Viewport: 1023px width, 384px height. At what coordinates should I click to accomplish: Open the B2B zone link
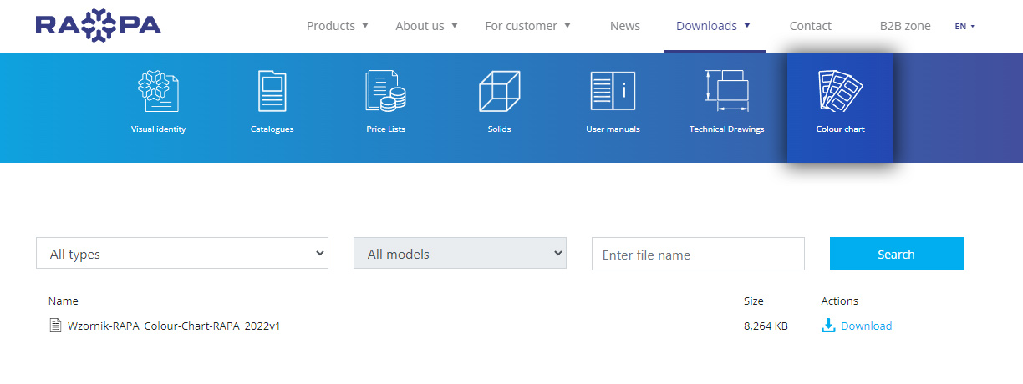[905, 26]
